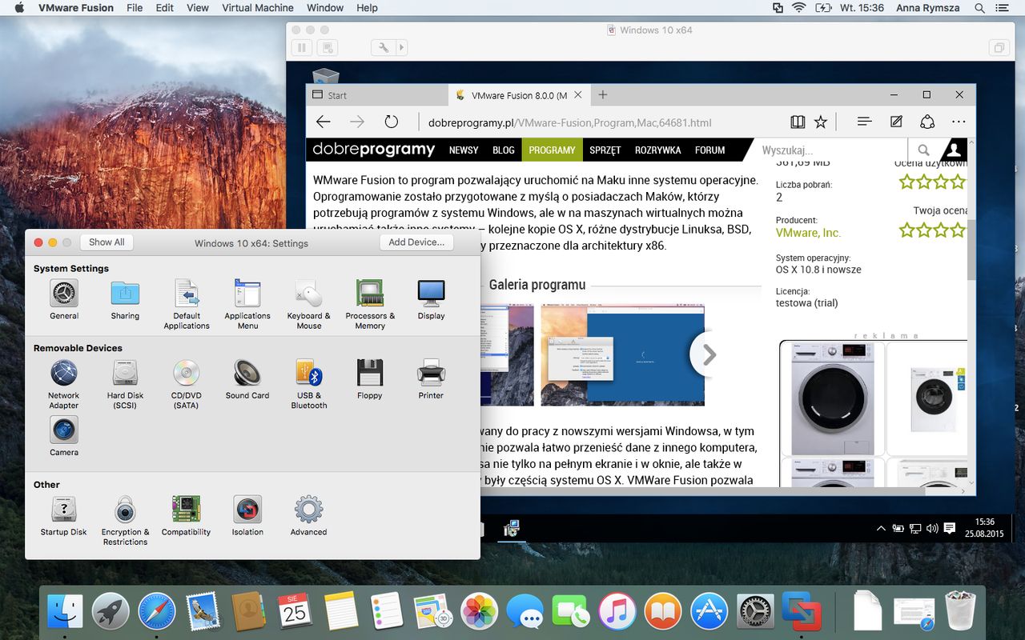
Task: Click the Wyszukaj search field
Action: [831, 150]
